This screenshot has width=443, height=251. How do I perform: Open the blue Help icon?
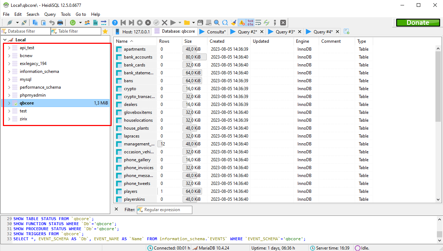tap(115, 23)
